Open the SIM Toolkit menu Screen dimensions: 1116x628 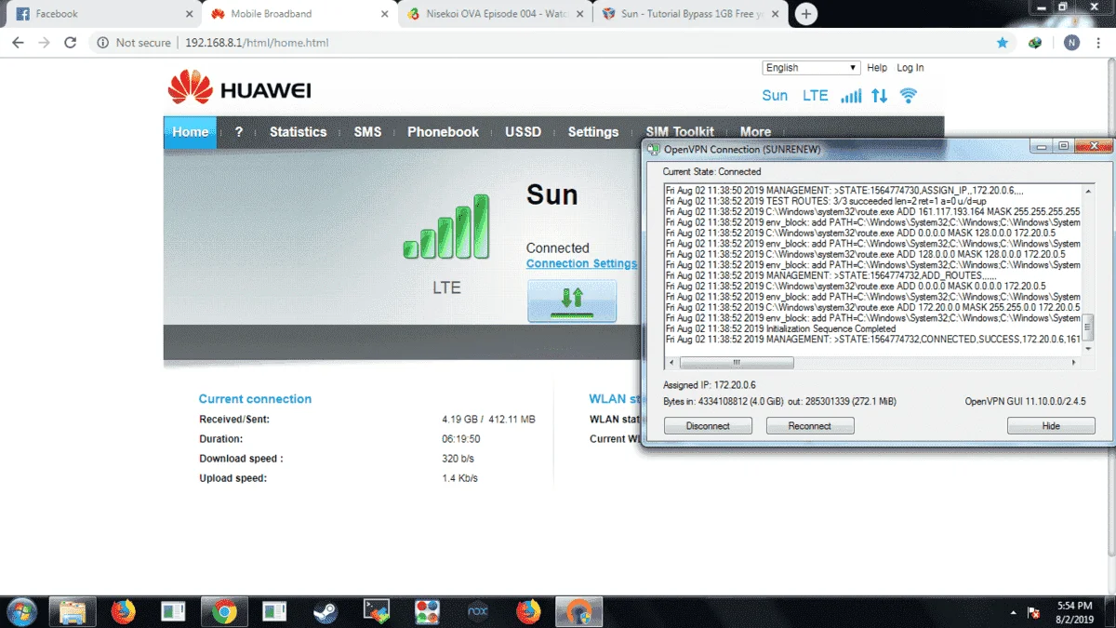[x=680, y=132]
